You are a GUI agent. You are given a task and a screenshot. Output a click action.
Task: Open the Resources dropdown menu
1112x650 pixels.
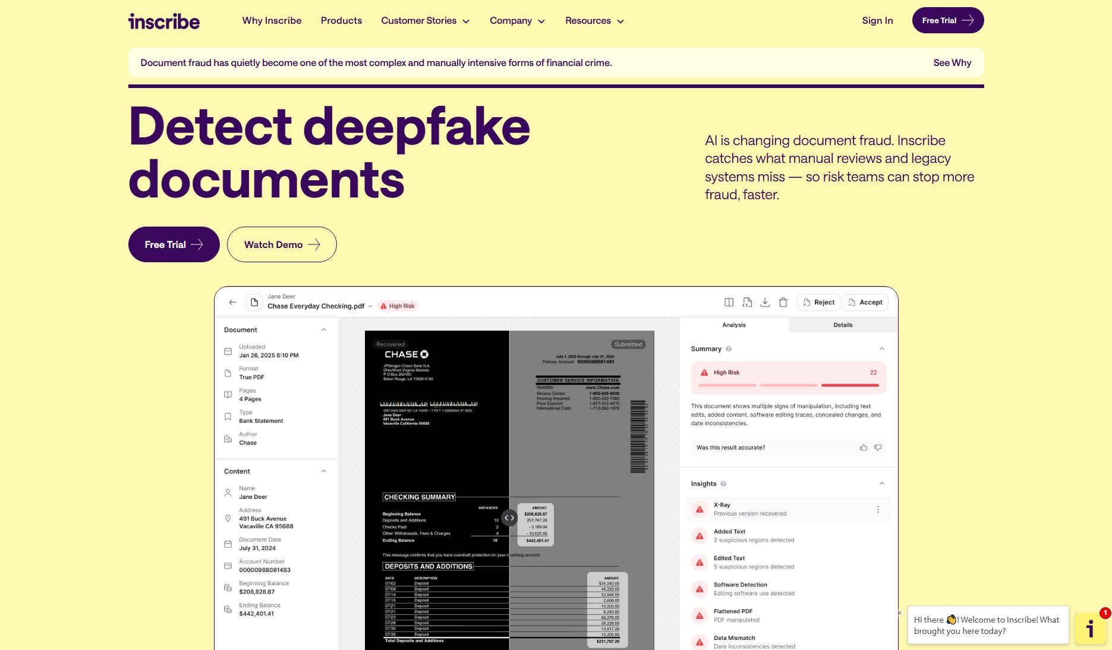[x=594, y=20]
